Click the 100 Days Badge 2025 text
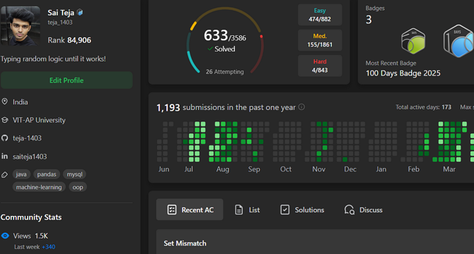The image size is (474, 254). (x=403, y=73)
